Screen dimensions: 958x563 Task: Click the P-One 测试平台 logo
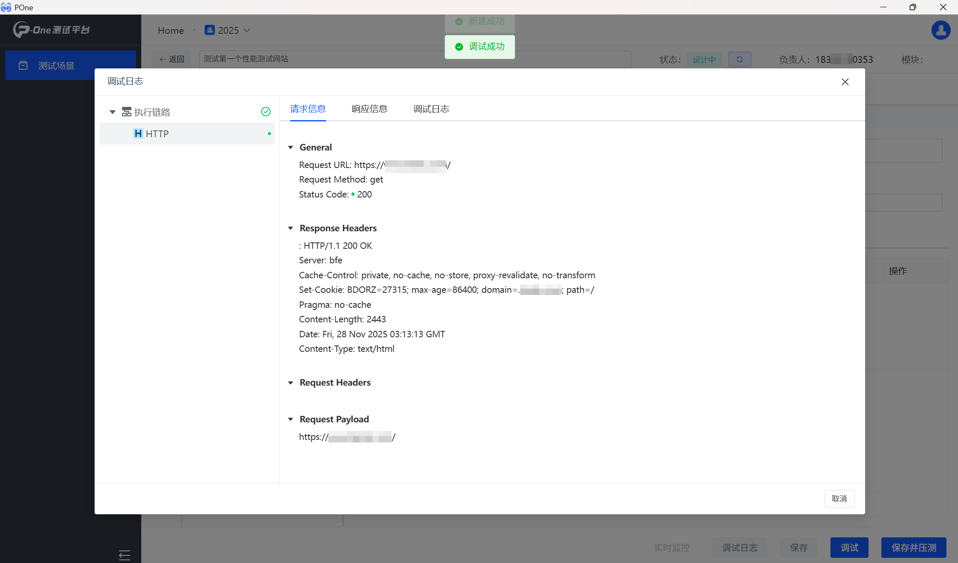click(x=51, y=30)
